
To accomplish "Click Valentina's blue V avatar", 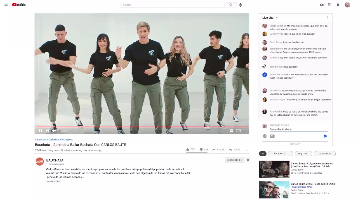I will [265, 75].
